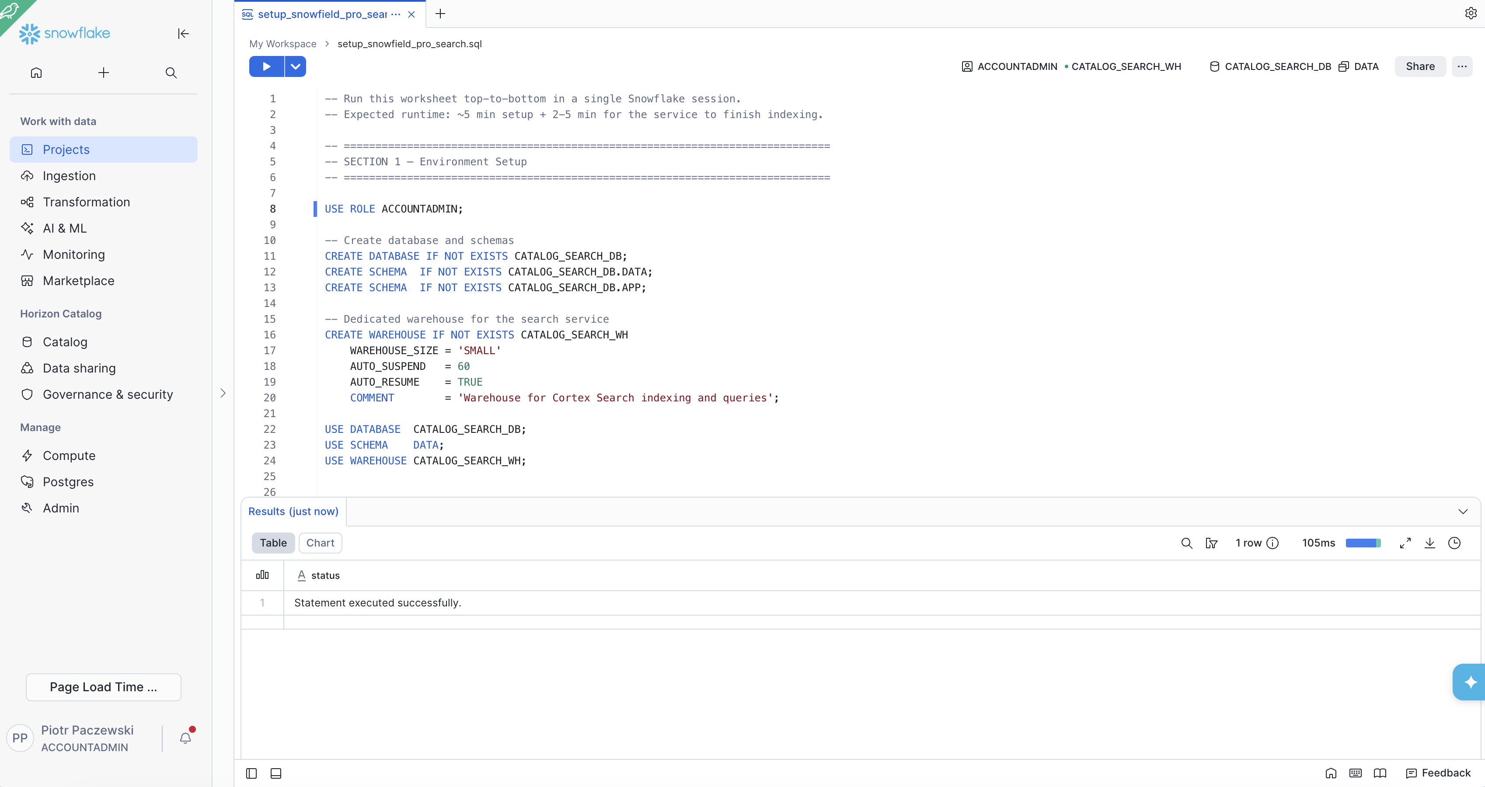Expand results to full screen
The height and width of the screenshot is (787, 1485).
(x=1405, y=543)
